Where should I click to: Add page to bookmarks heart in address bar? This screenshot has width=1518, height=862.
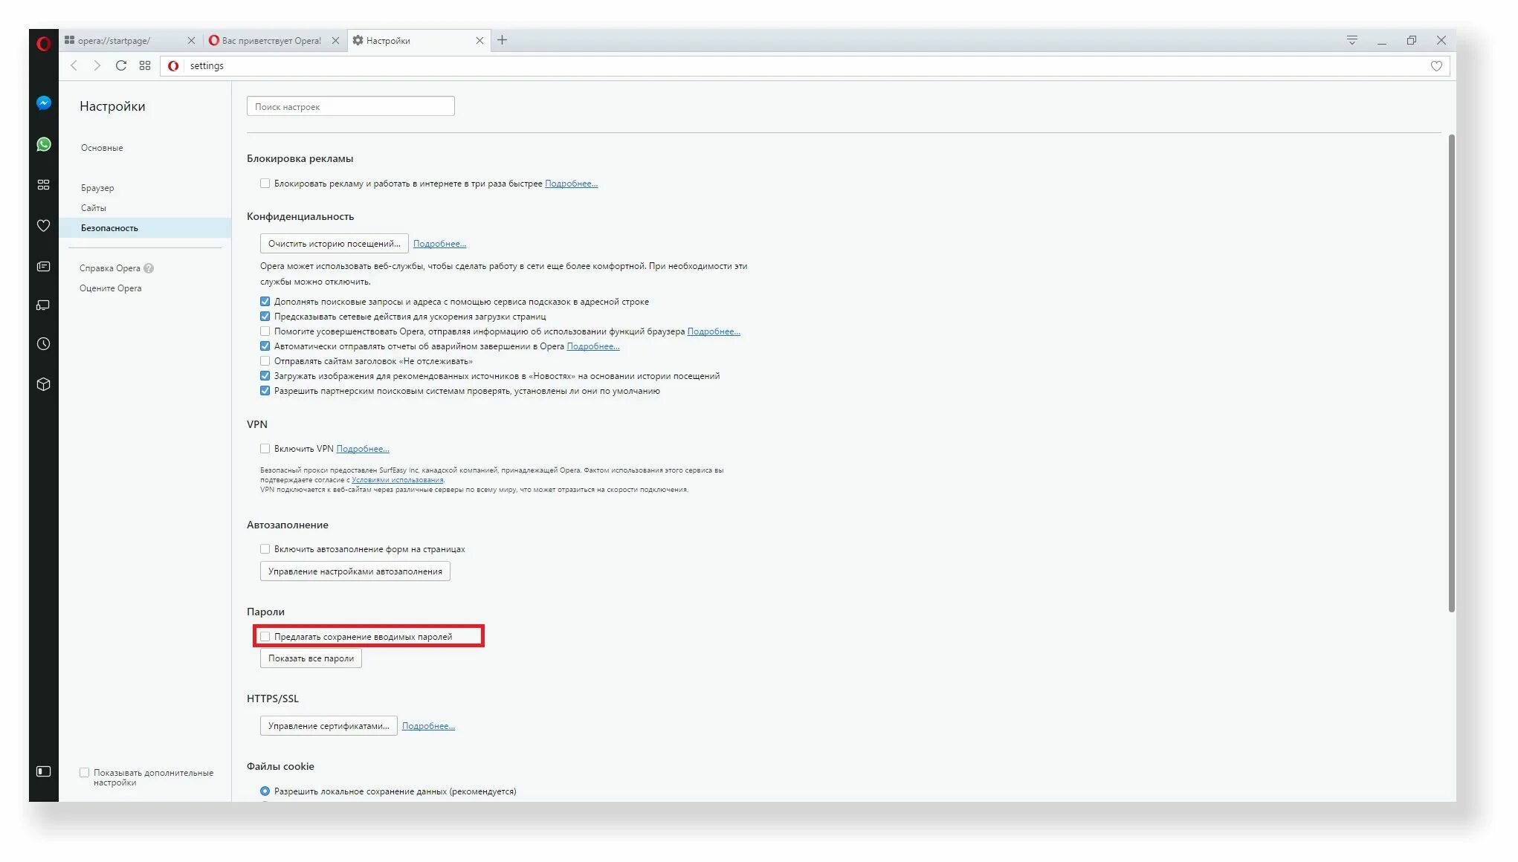click(1436, 65)
